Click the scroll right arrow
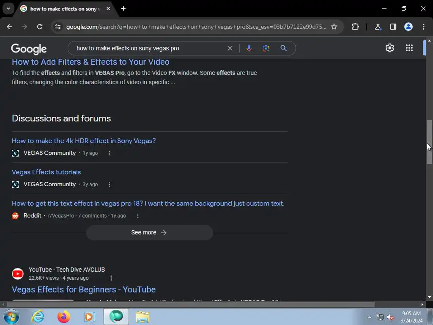The width and height of the screenshot is (433, 325). coord(422,305)
